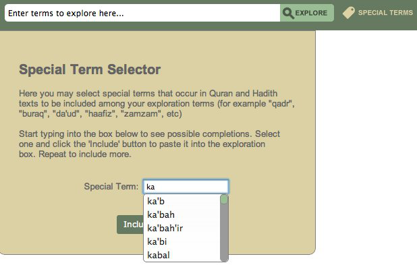
Task: Click the tag icon beside Special Terms
Action: tap(349, 13)
